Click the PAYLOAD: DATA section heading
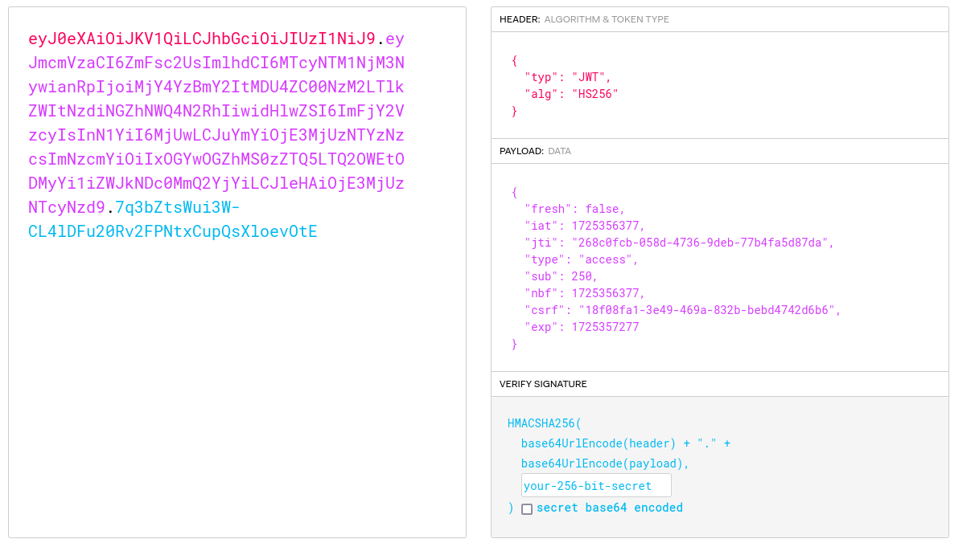 point(535,151)
